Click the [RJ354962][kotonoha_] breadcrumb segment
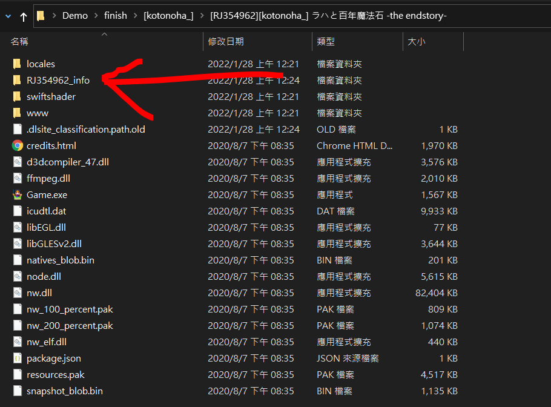 328,16
